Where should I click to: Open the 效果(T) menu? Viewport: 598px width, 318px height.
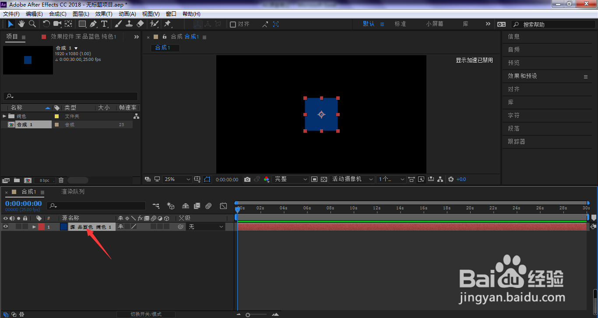click(x=104, y=14)
